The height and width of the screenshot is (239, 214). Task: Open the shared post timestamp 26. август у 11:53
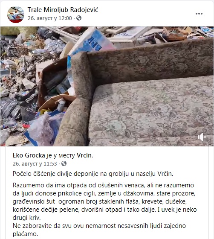(35, 163)
